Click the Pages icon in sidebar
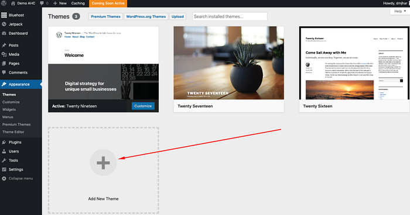 tap(4, 64)
